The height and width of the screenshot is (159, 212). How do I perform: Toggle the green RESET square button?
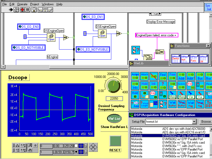[115, 141]
